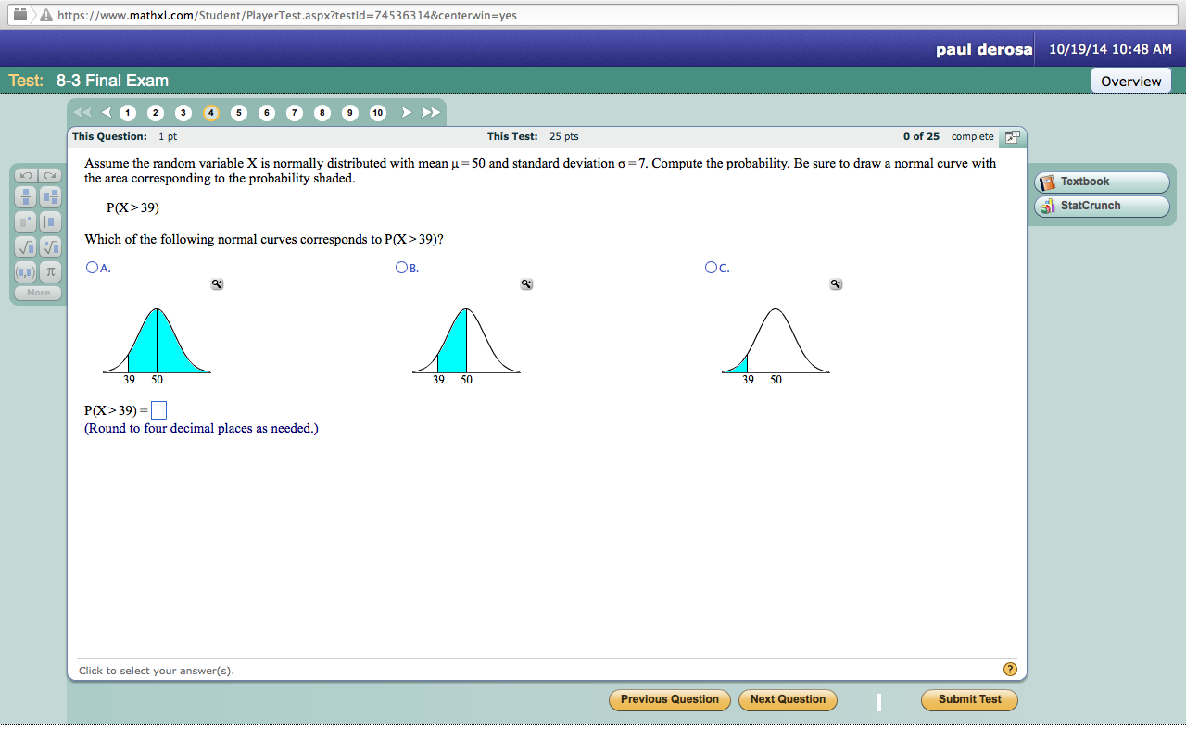The height and width of the screenshot is (741, 1186).
Task: Insert a square root using the palette icon
Action: pos(25,246)
